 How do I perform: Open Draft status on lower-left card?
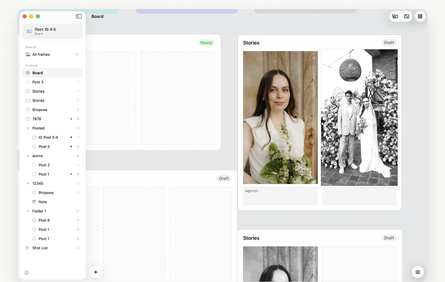point(224,179)
